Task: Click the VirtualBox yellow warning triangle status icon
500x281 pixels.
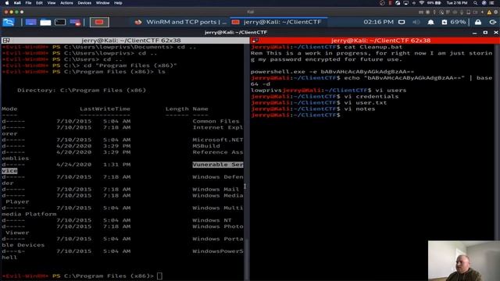Action: (x=489, y=12)
